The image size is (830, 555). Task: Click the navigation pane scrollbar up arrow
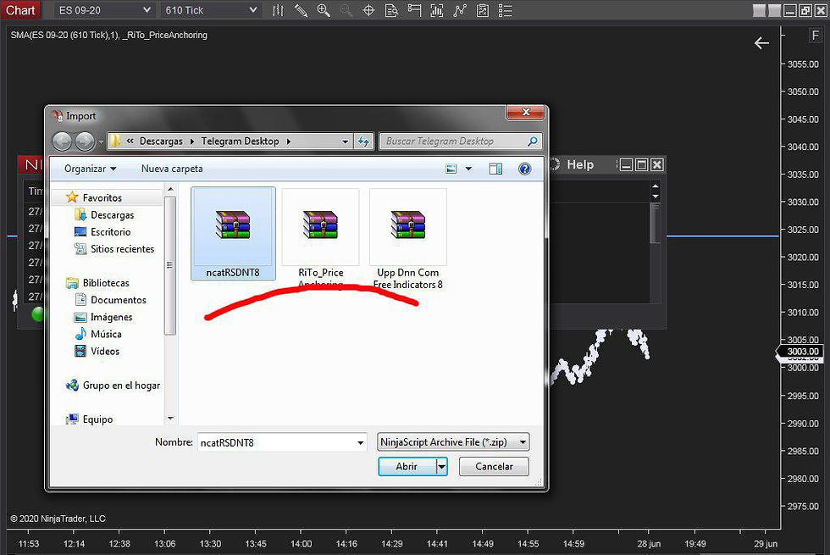pyautogui.click(x=170, y=189)
